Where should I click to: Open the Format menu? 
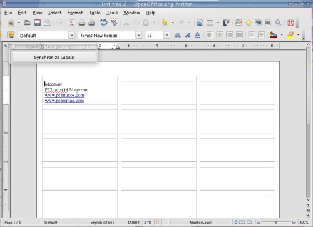click(x=75, y=13)
